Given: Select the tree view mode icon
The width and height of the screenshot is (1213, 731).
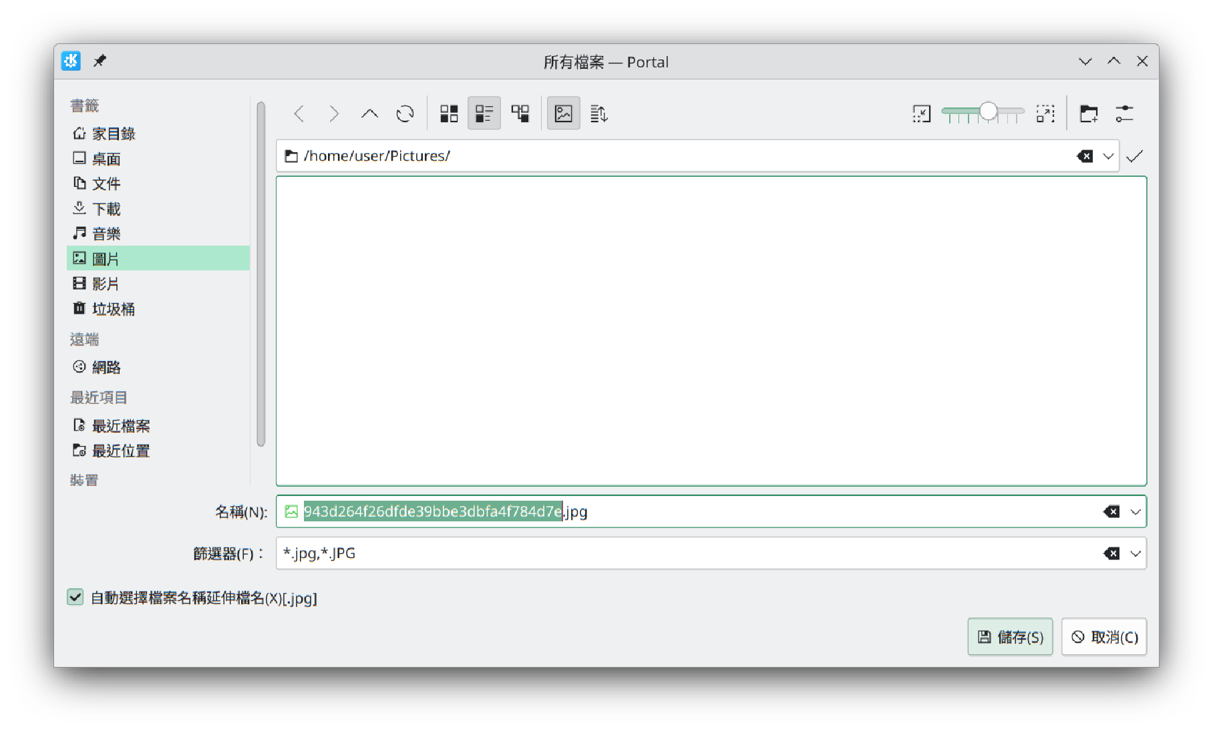Looking at the screenshot, I should [520, 114].
